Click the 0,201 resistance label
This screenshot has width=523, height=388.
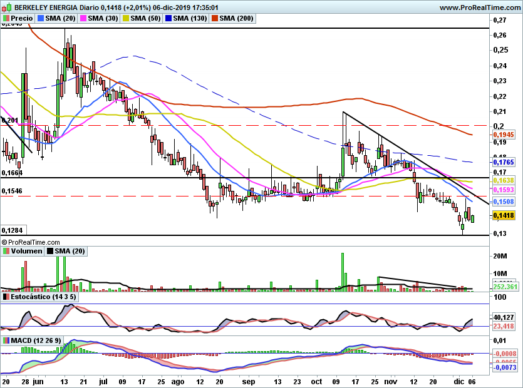(x=10, y=120)
